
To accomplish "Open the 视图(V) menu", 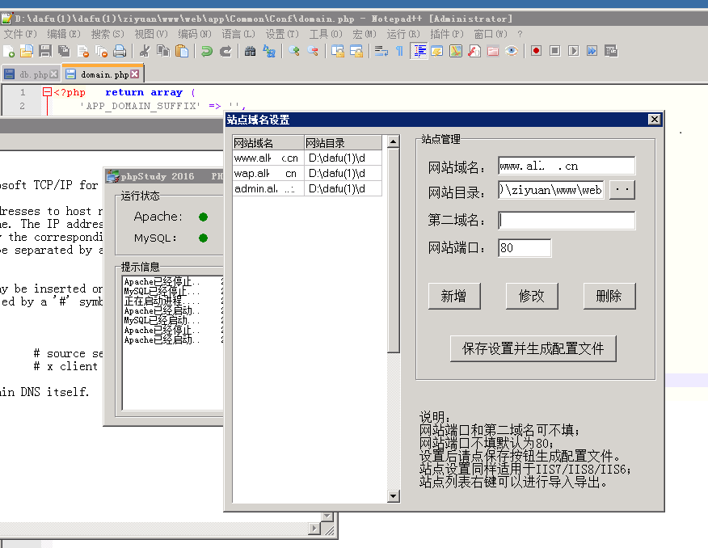I will click(151, 34).
